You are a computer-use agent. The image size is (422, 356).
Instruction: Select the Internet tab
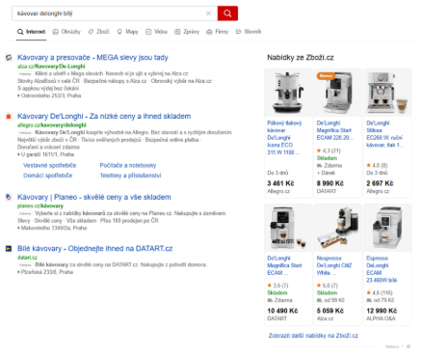[x=31, y=32]
